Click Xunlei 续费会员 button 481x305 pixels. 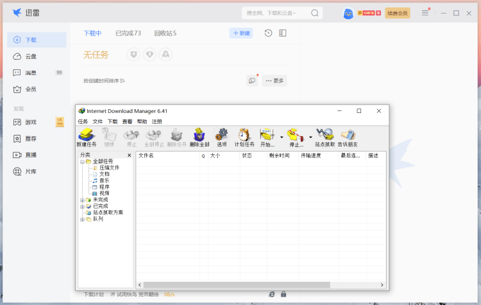tap(397, 13)
